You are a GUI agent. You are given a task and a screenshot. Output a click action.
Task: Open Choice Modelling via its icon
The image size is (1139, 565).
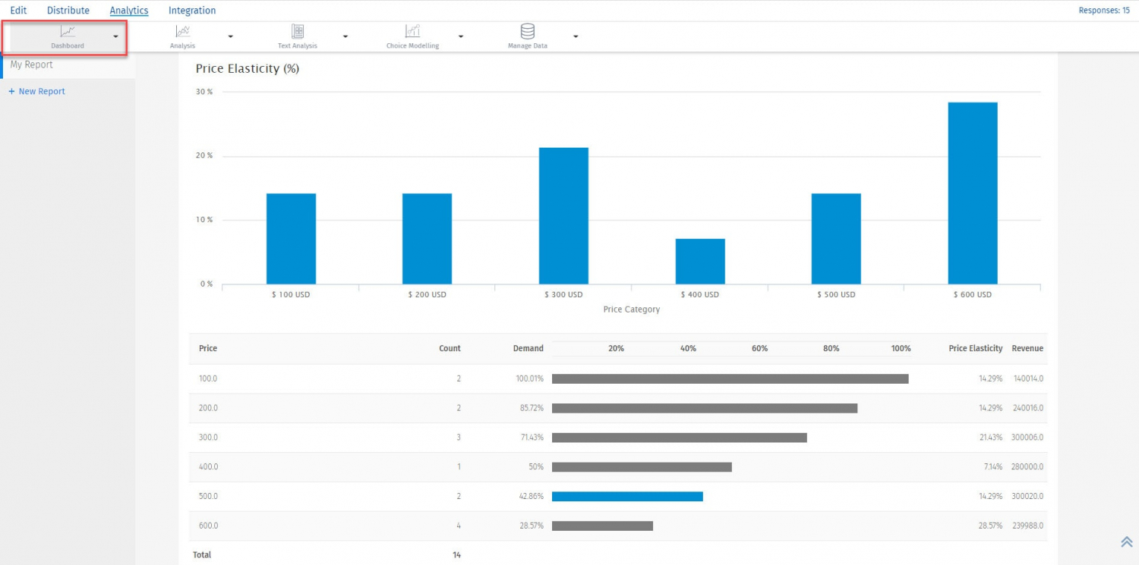pos(412,33)
